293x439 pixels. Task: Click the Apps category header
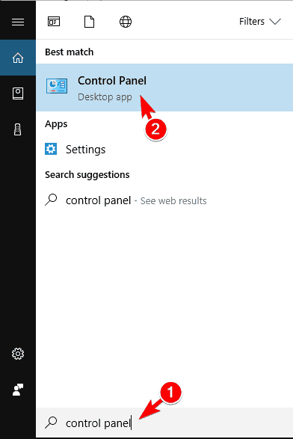tap(56, 124)
